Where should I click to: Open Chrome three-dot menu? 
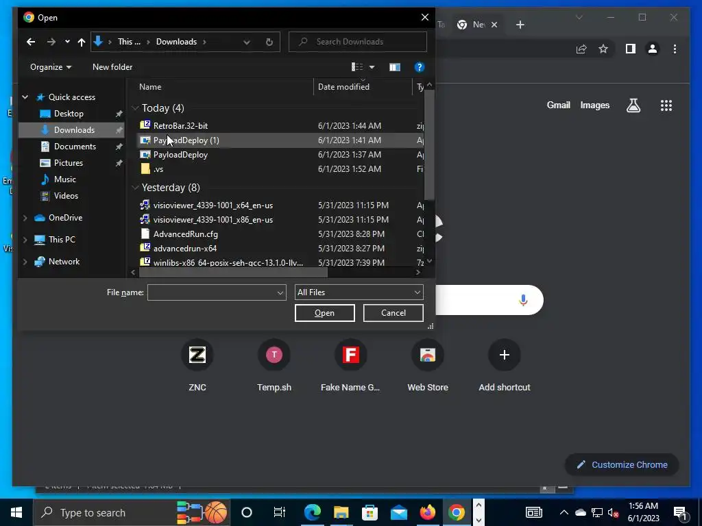click(675, 49)
